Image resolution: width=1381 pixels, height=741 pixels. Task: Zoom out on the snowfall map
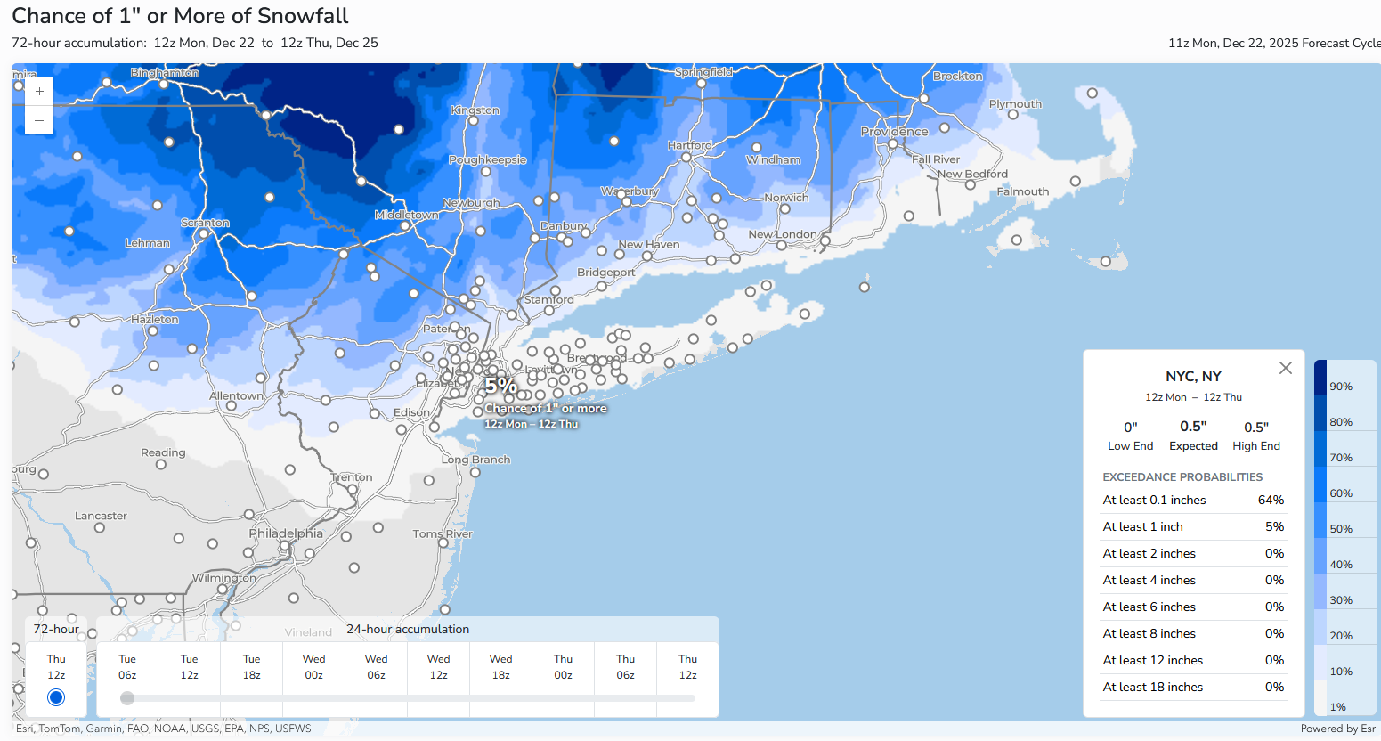(x=39, y=120)
